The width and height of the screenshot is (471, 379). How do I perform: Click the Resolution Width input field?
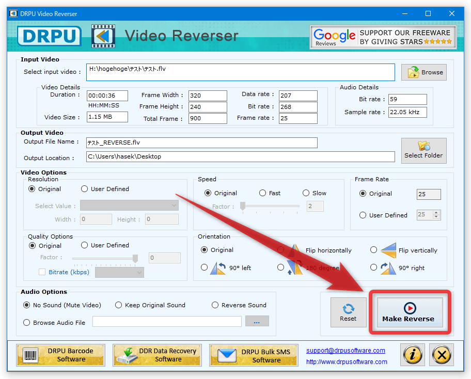click(96, 219)
